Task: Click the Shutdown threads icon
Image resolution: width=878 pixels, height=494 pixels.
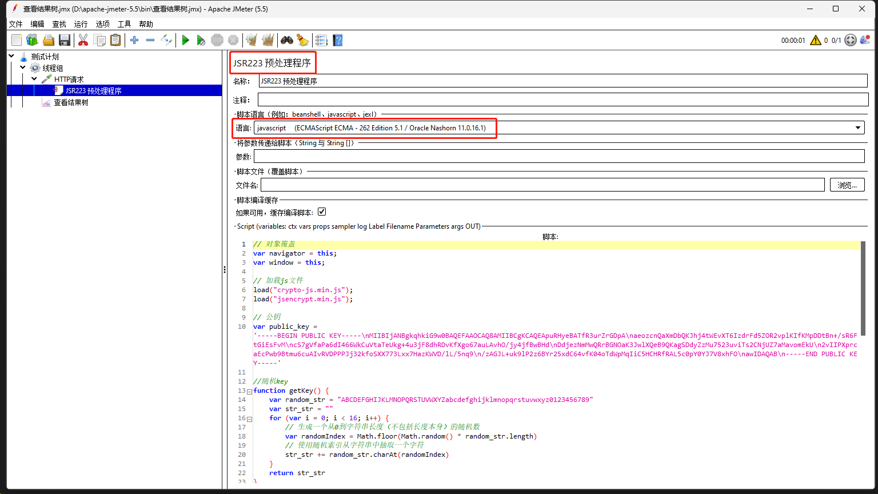Action: [x=233, y=40]
